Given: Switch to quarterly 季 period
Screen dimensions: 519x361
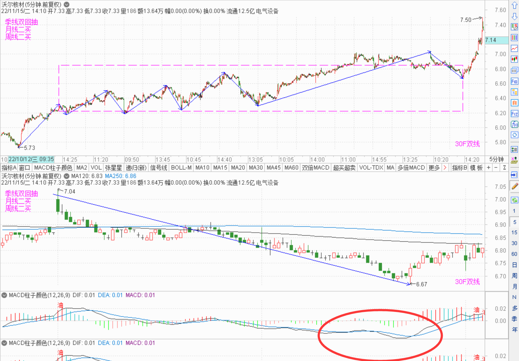Looking at the screenshot, I should (x=514, y=319).
